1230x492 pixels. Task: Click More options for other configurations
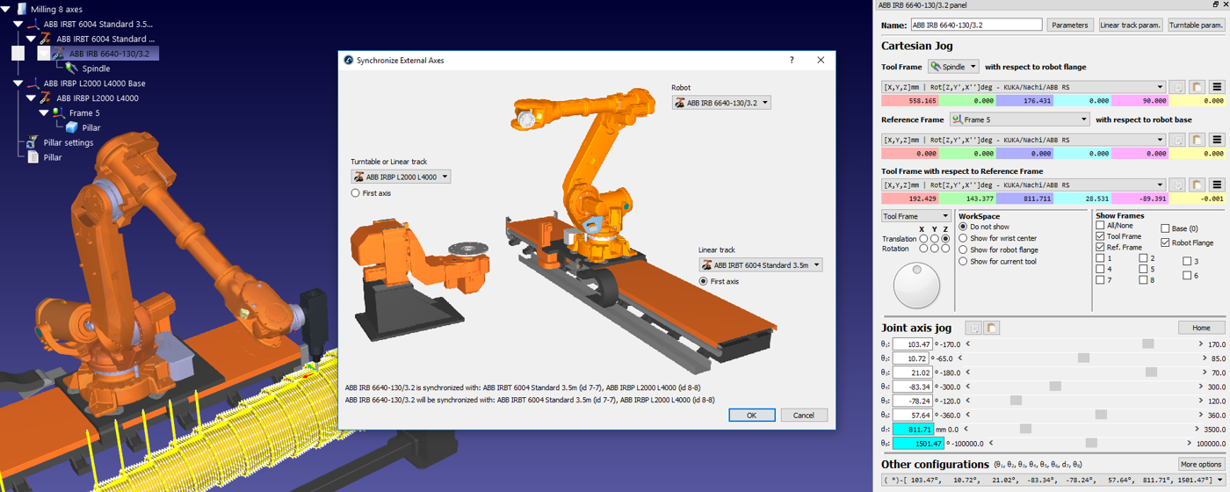(1201, 464)
